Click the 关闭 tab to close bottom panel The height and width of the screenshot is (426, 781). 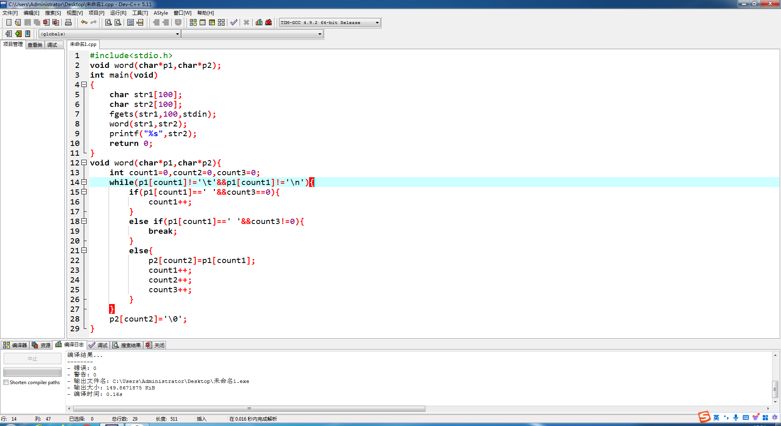point(155,345)
